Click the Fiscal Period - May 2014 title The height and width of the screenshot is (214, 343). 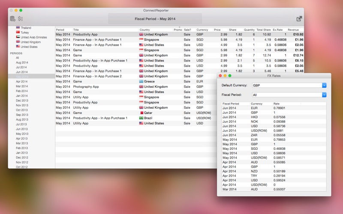[155, 19]
